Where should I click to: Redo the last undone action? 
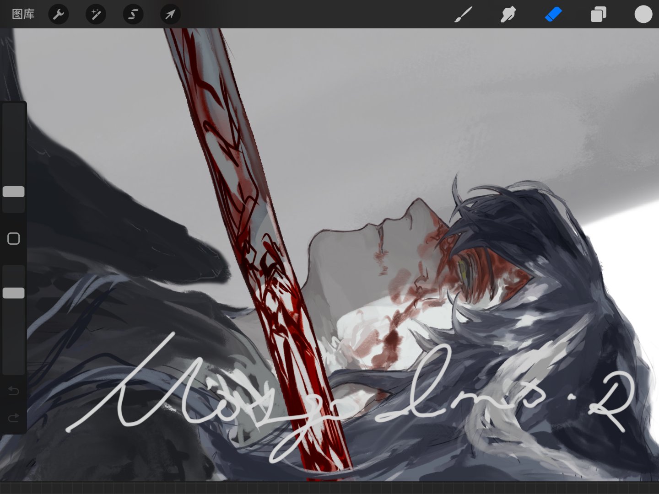(x=14, y=418)
